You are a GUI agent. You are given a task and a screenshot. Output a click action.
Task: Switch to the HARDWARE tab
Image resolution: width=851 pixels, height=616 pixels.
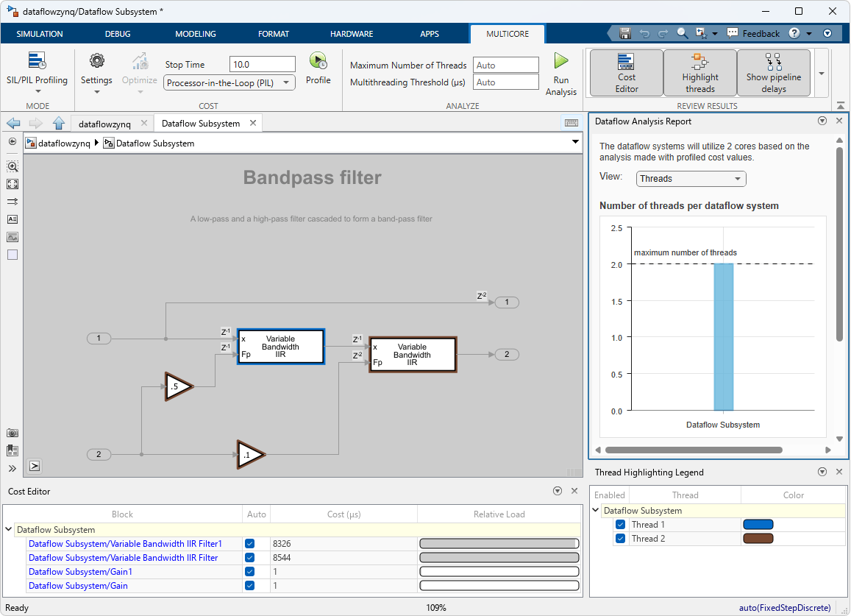point(352,34)
